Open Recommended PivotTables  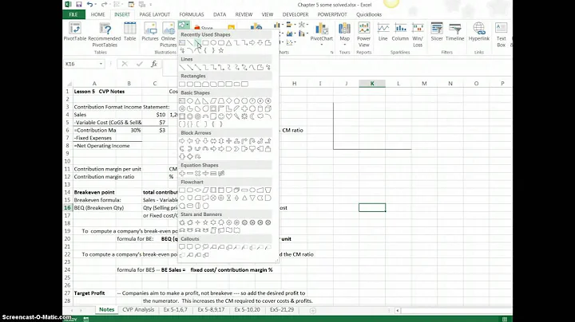[105, 35]
